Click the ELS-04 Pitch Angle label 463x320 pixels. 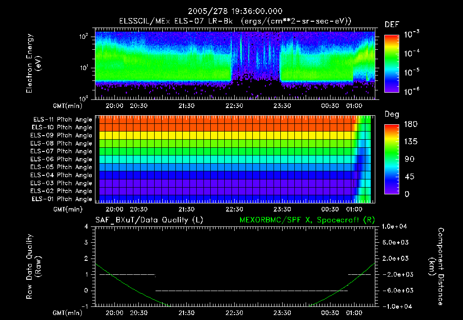(61, 175)
